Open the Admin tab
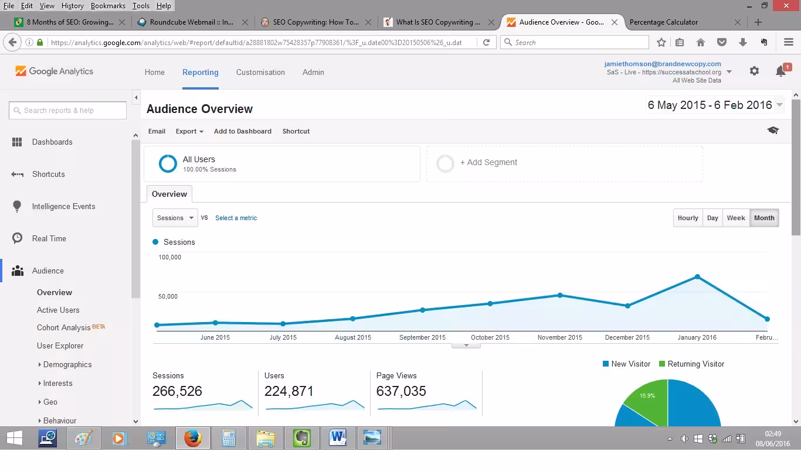The width and height of the screenshot is (801, 472). [313, 72]
